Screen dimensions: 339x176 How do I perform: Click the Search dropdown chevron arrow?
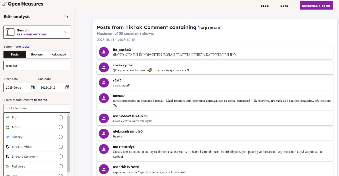point(65,32)
